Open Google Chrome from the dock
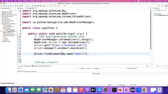Screen dimensions: 168x94 click(145, 90)
